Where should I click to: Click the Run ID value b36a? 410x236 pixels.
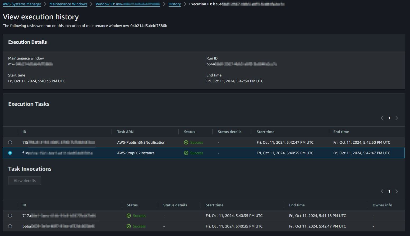click(241, 64)
